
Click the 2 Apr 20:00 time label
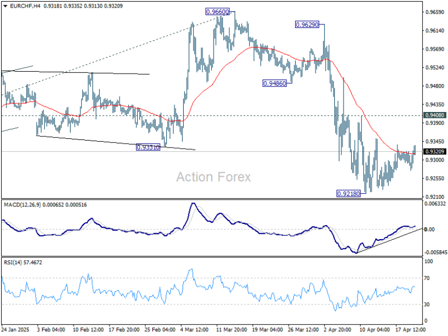click(x=337, y=330)
